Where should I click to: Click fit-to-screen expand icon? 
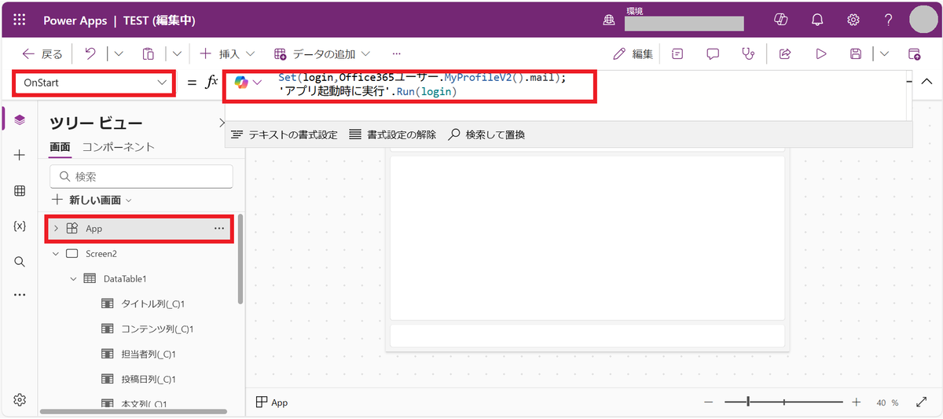click(922, 402)
